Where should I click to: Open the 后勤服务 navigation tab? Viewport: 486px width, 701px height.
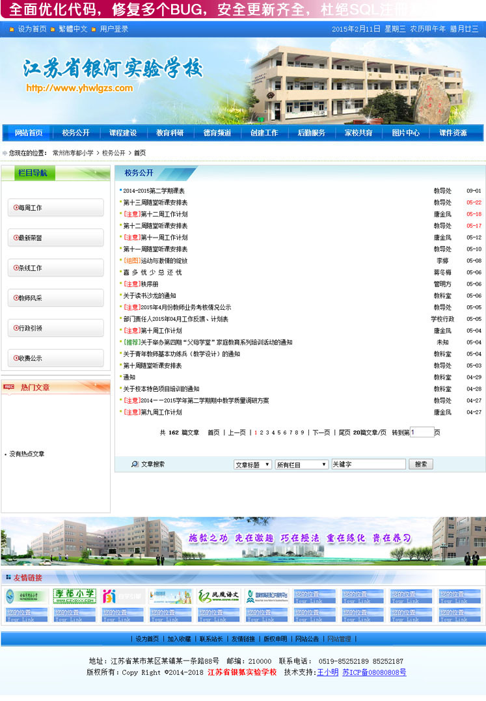[312, 133]
